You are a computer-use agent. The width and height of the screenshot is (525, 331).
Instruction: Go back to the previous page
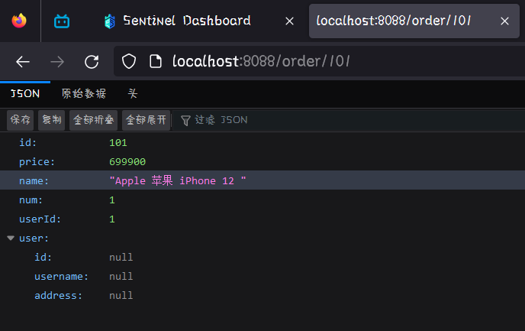[x=23, y=62]
